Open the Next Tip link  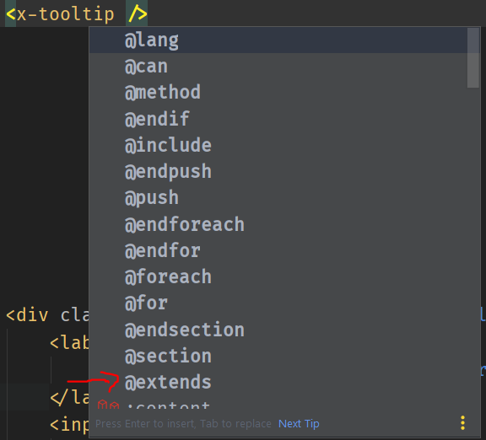pos(299,423)
